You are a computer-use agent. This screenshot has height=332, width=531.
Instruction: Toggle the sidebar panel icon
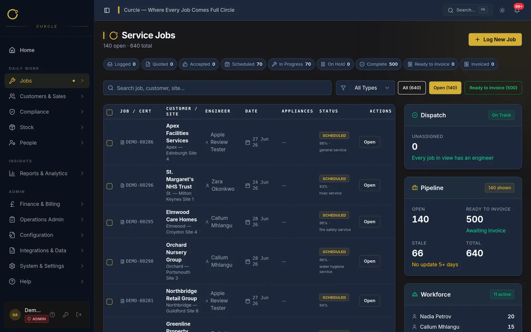coord(107,10)
